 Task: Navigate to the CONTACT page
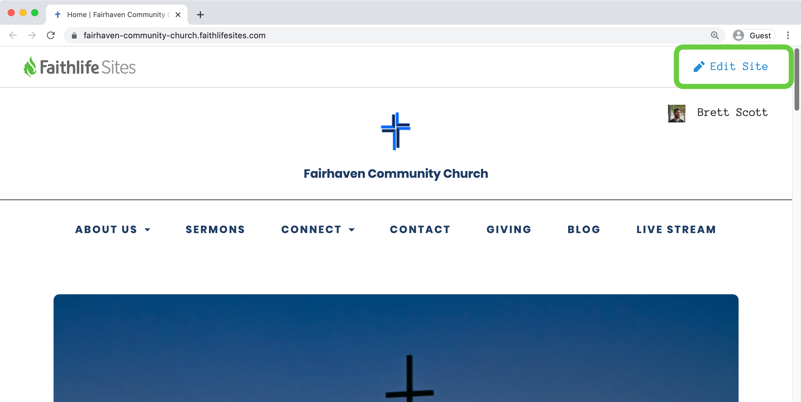(420, 230)
